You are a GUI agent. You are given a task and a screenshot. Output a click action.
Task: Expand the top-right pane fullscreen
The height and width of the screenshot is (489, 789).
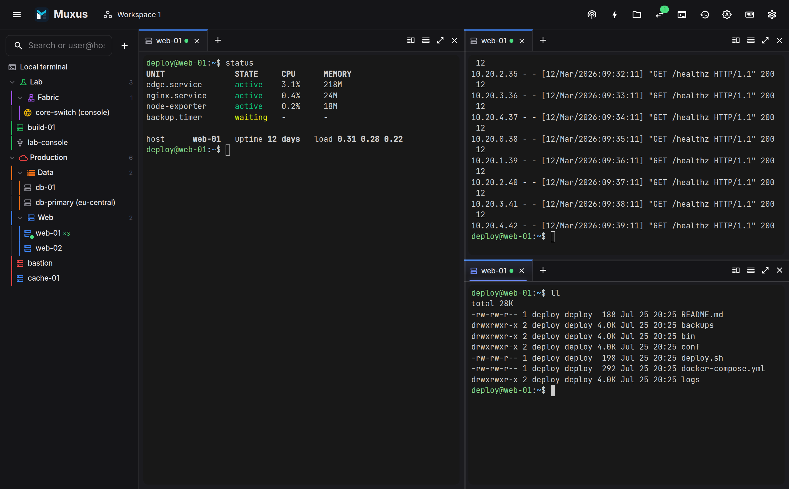(x=765, y=41)
